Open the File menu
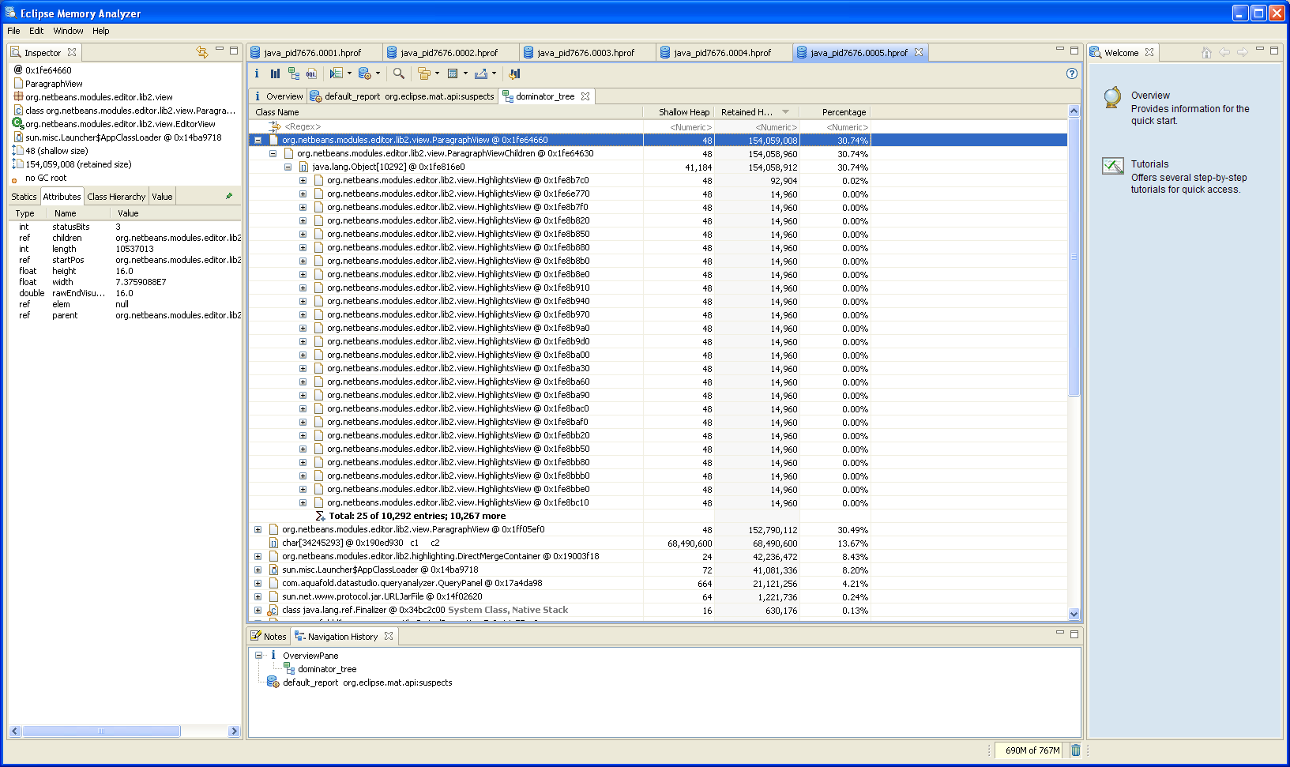Viewport: 1290px width, 767px height. [13, 31]
